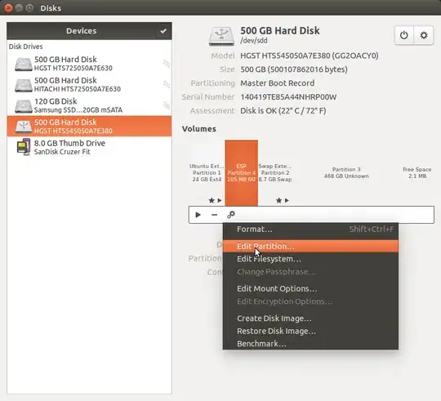Image resolution: width=441 pixels, height=401 pixels.
Task: Click the mount partition play button
Action: click(x=198, y=215)
